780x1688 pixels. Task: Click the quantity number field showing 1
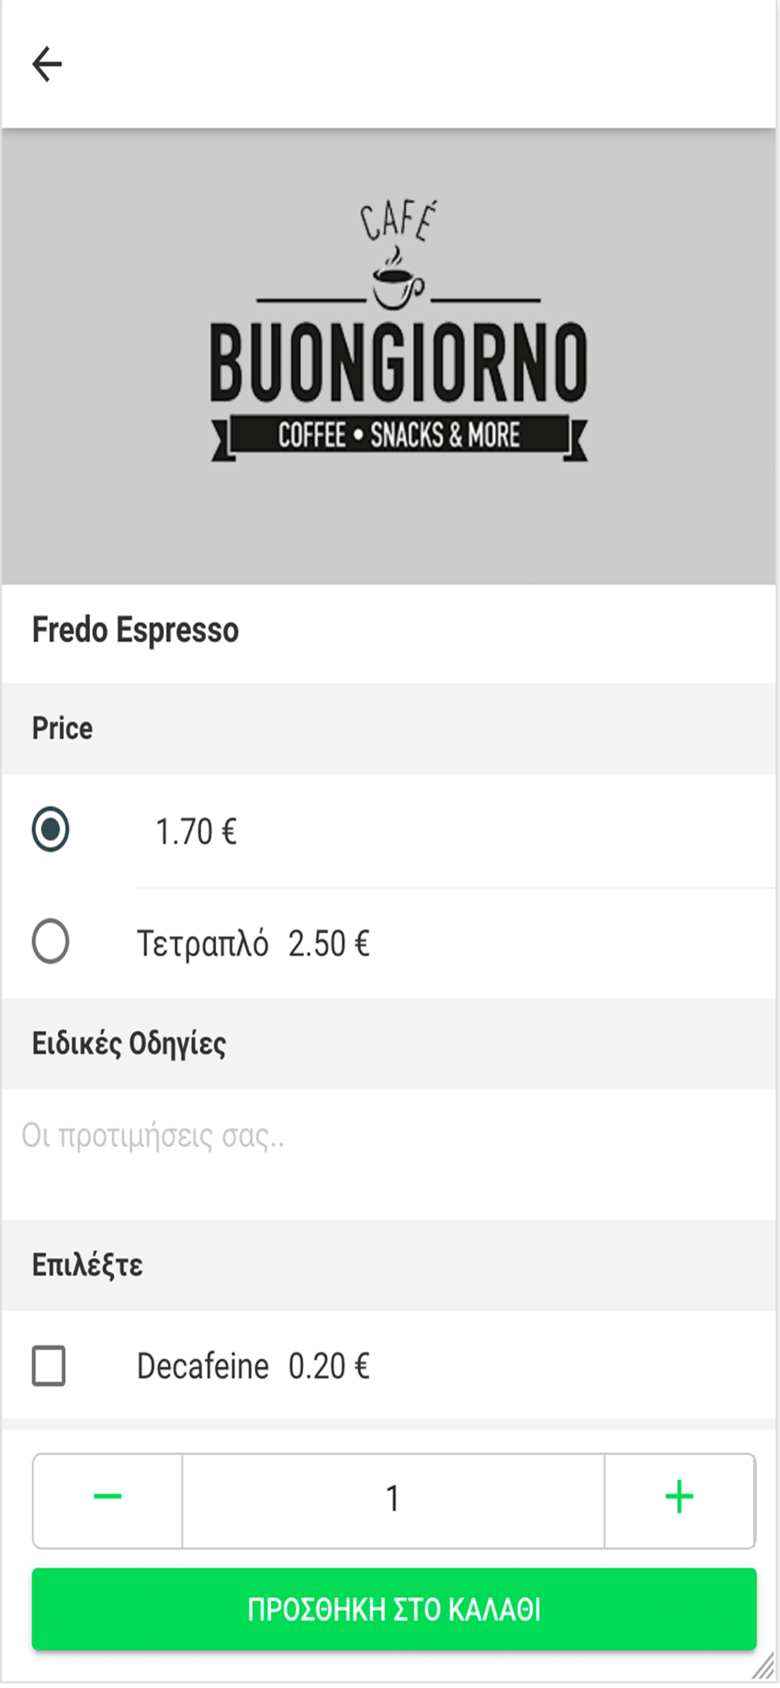pyautogui.click(x=393, y=1500)
